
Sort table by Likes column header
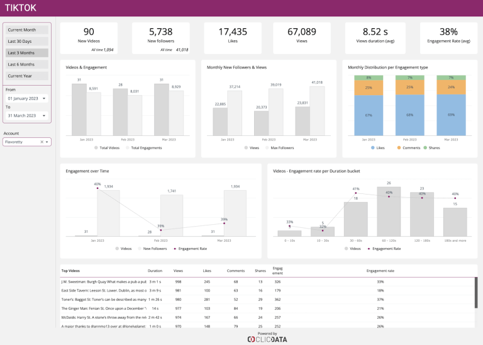coord(207,271)
